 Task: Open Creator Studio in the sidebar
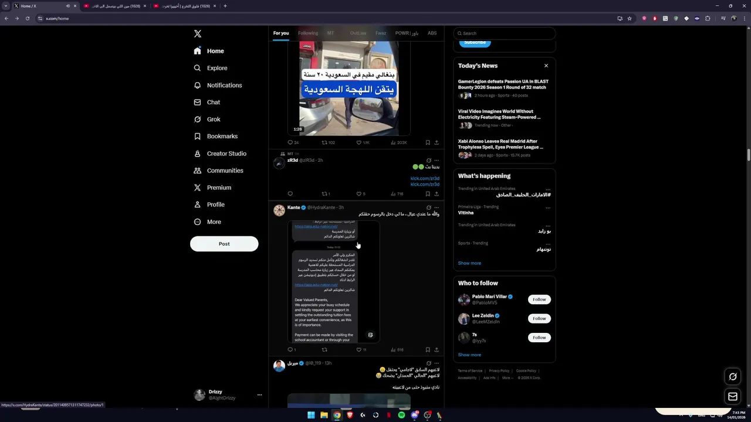(220, 154)
